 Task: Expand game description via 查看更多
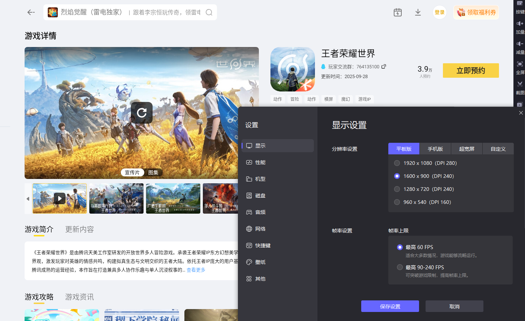tap(195, 269)
